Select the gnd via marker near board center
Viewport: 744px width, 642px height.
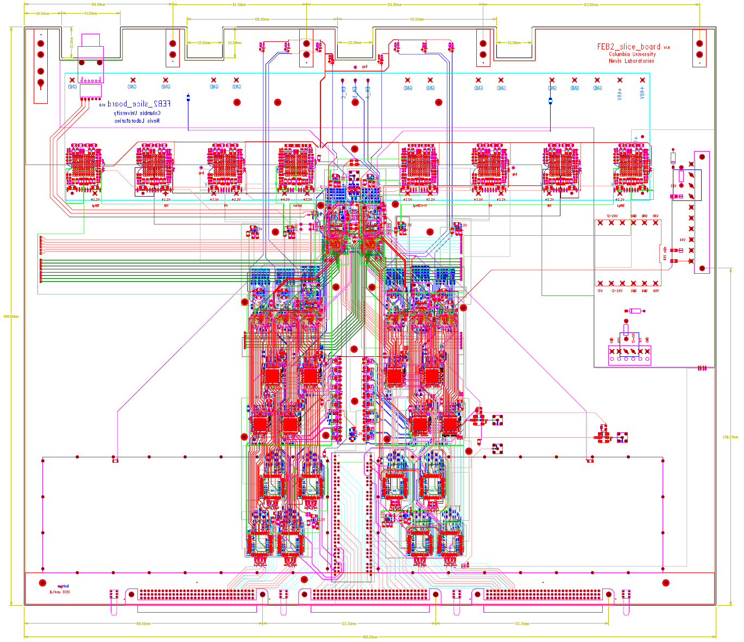point(355,67)
